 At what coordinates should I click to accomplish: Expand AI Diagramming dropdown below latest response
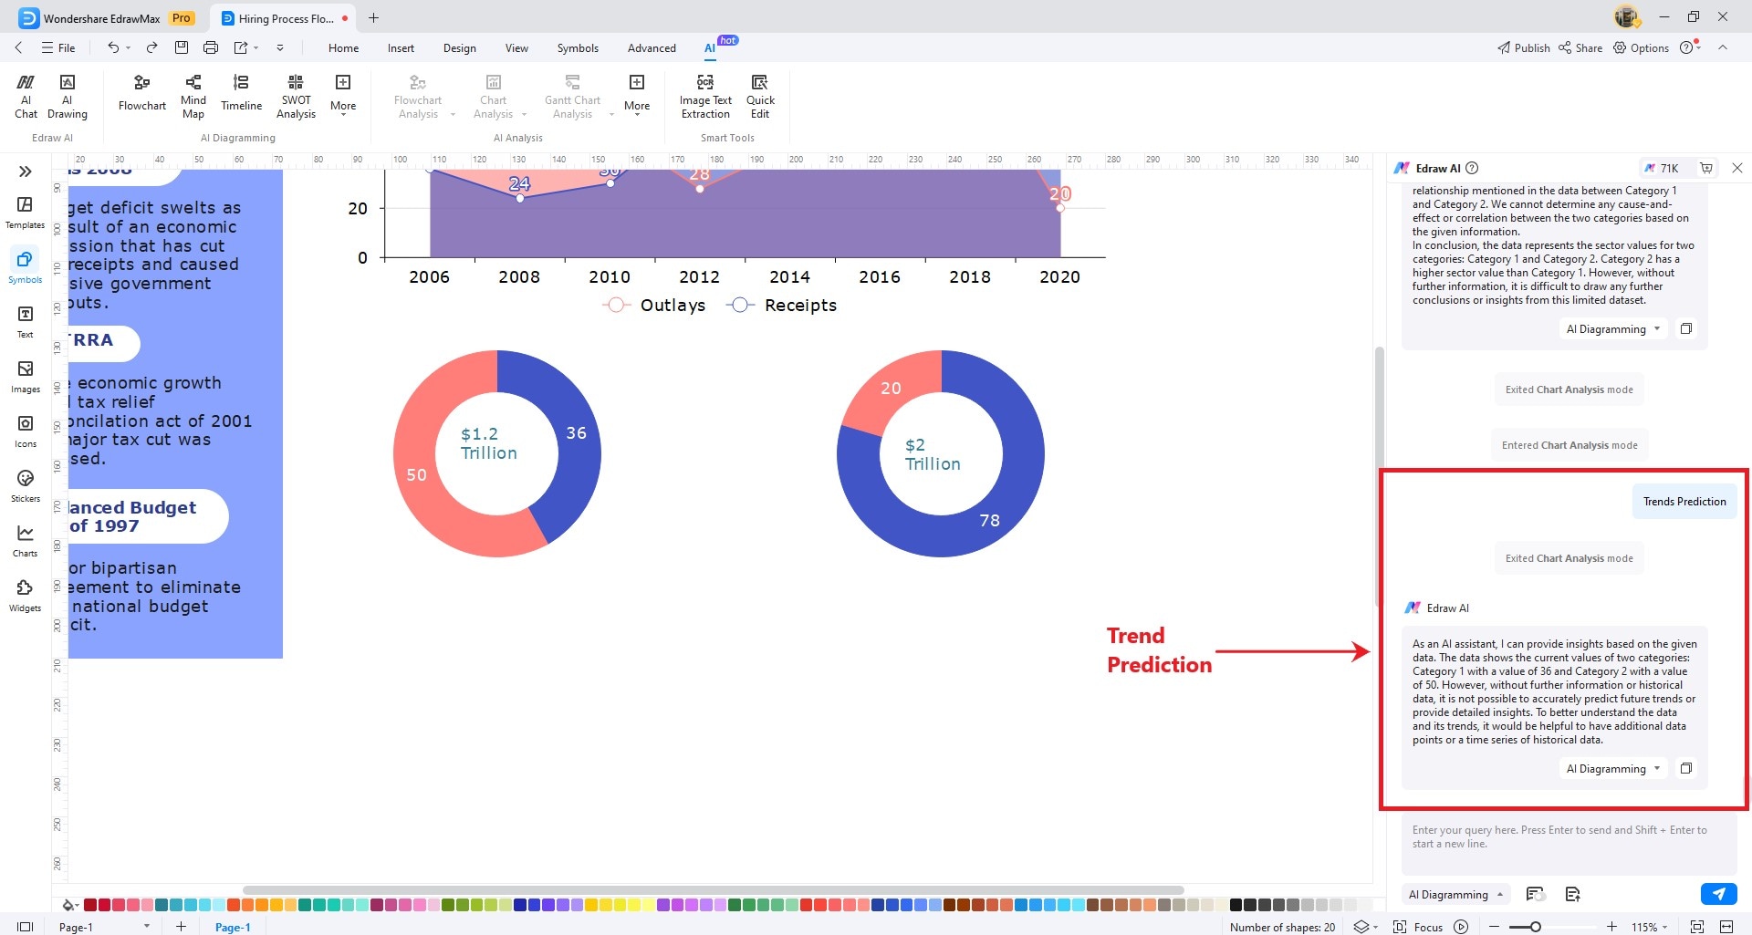pyautogui.click(x=1613, y=768)
